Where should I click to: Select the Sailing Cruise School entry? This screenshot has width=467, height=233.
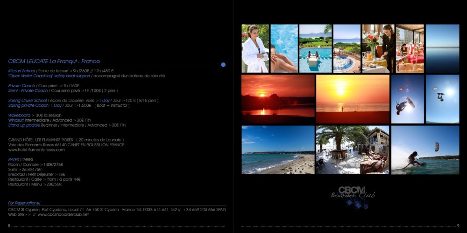tap(28, 100)
